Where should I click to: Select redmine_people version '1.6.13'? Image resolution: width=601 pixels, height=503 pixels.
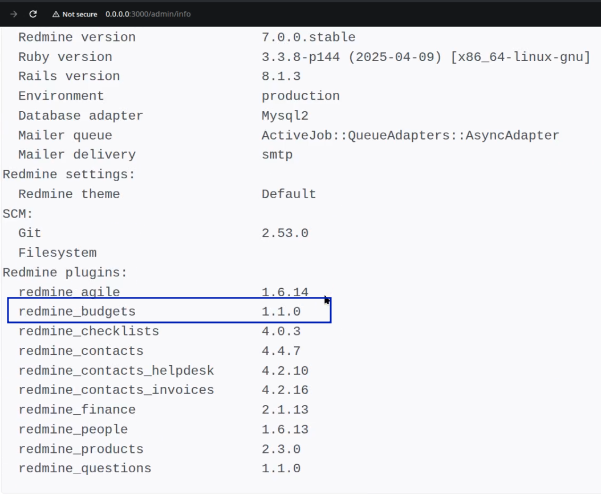[x=285, y=430]
